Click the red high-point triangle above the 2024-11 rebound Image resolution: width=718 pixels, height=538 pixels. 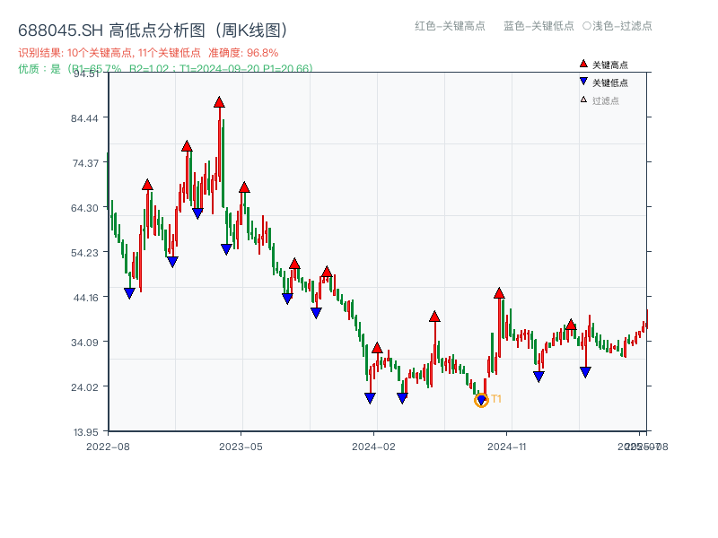pos(500,292)
